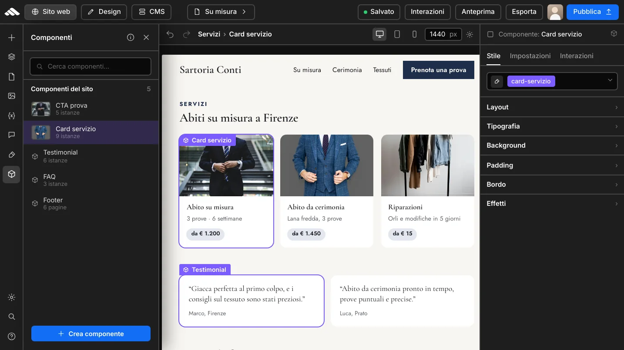The height and width of the screenshot is (350, 624).
Task: Switch to tablet viewport icon
Action: [x=397, y=34]
